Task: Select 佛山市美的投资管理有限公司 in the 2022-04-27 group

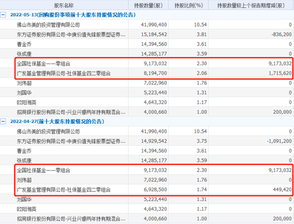Action: click(48, 132)
